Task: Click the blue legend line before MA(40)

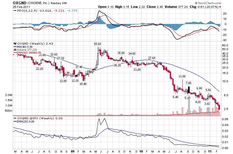Action: coord(15,47)
